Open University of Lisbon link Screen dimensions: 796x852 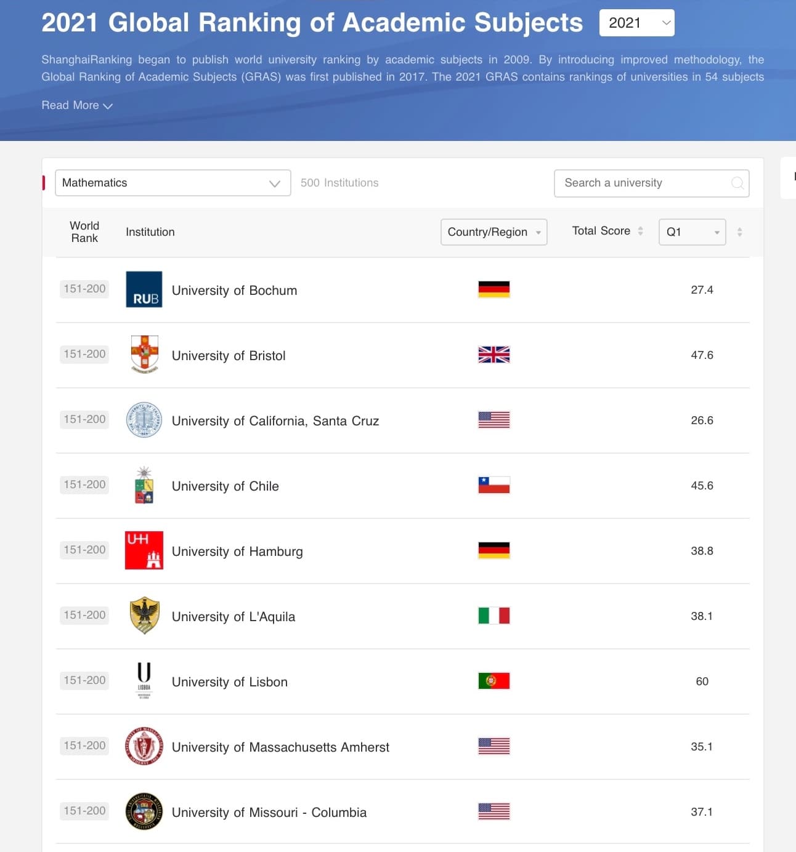click(230, 682)
